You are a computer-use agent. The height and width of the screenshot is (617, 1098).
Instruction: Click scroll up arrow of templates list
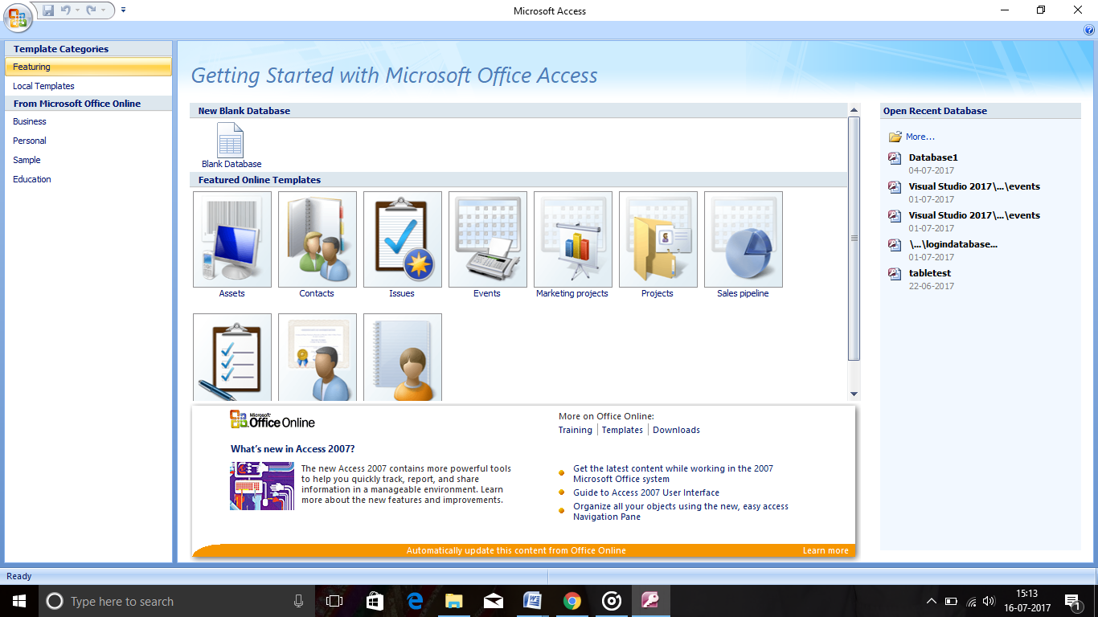click(854, 110)
